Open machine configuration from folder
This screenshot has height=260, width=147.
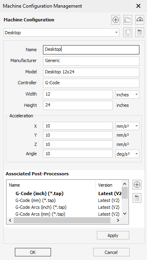pos(128,20)
